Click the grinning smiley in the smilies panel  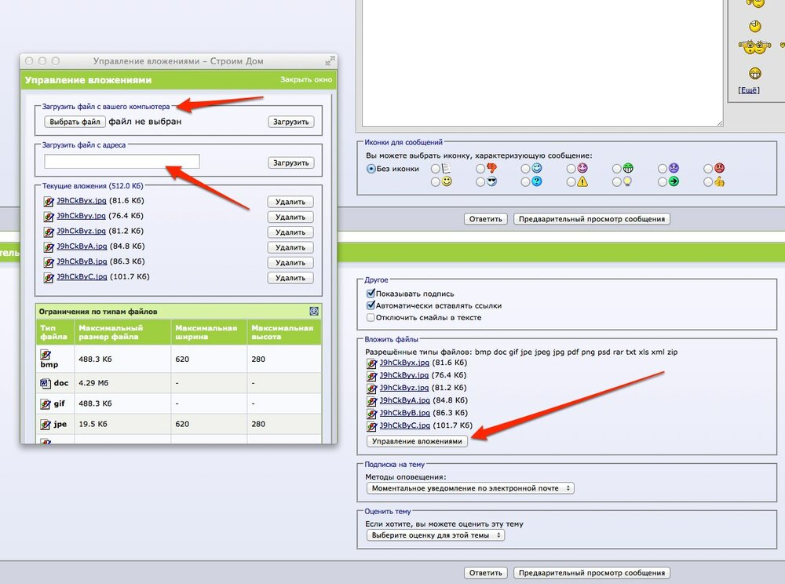[755, 74]
